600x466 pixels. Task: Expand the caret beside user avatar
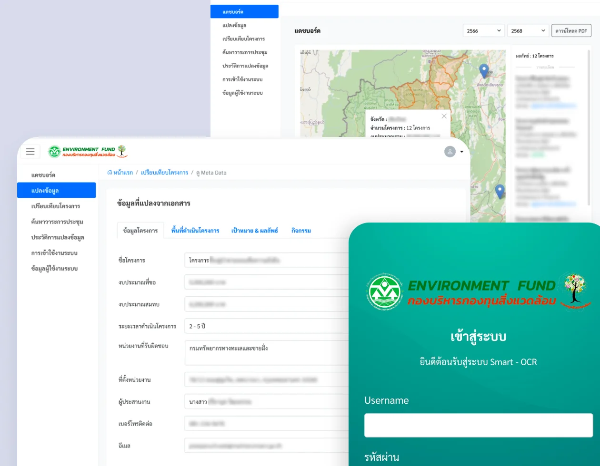coord(461,152)
